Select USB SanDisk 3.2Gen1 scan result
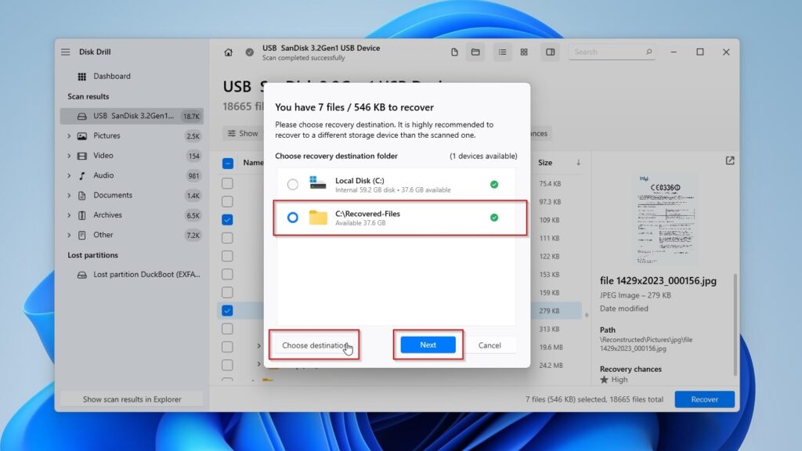Screen dimensions: 802x451 point(132,116)
